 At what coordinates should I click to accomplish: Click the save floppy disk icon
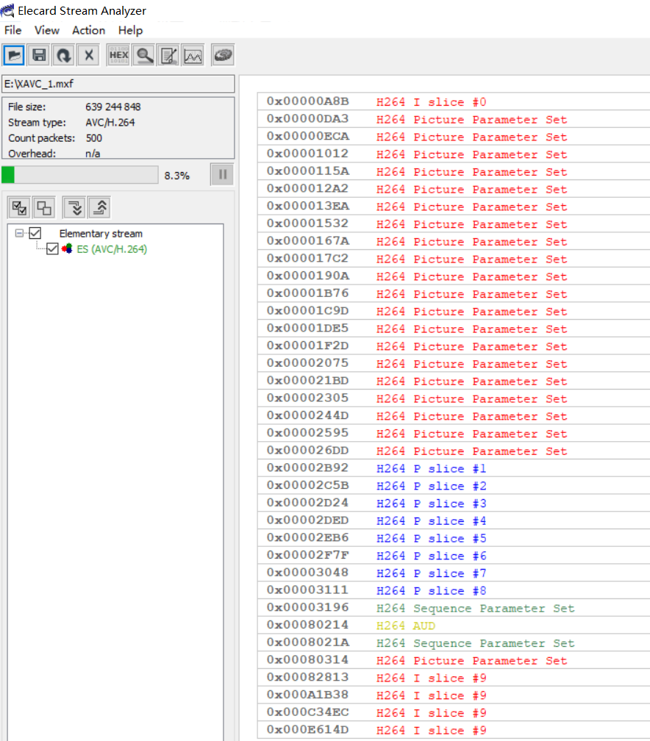coord(39,56)
